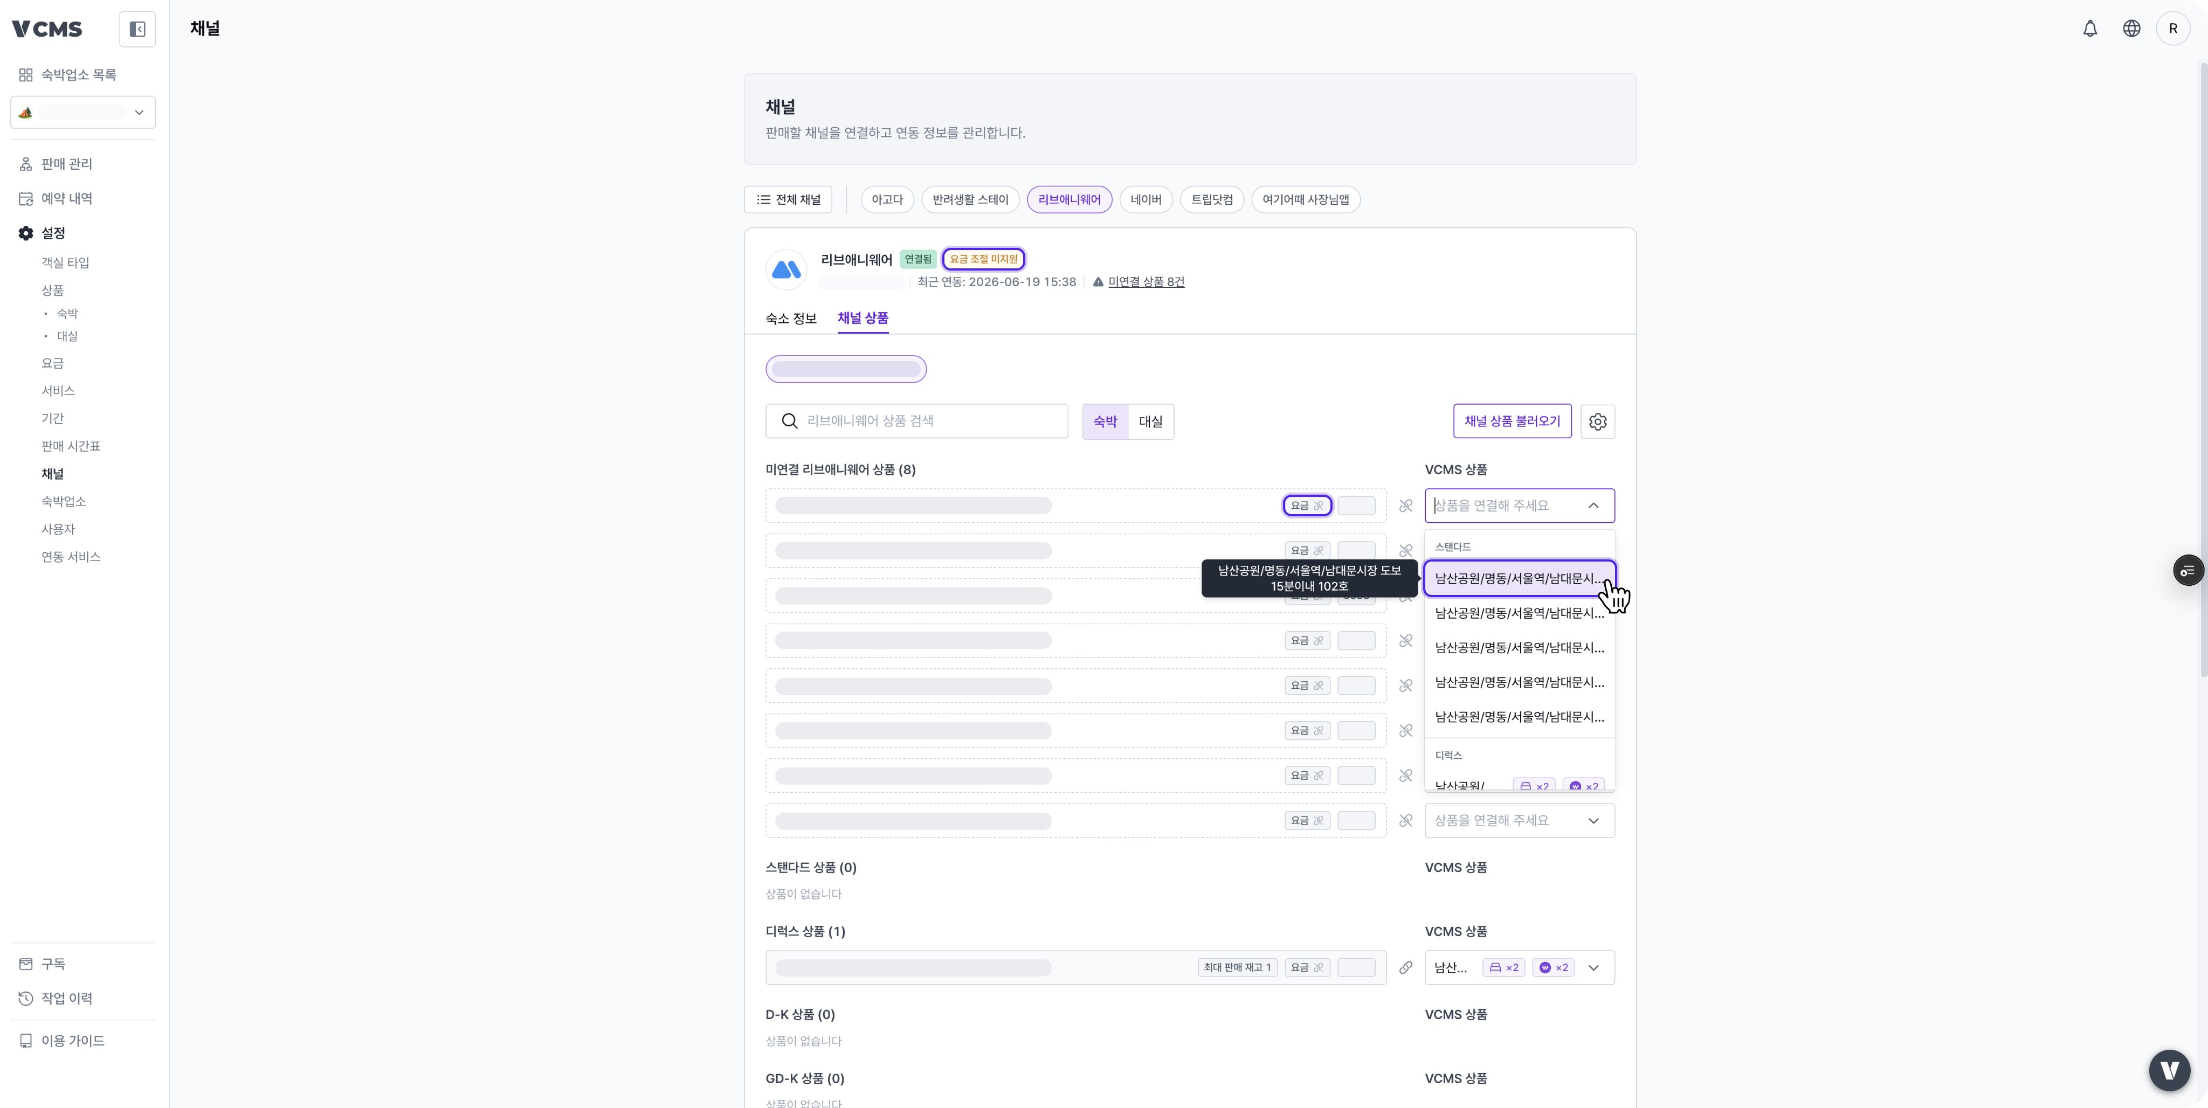The height and width of the screenshot is (1108, 2208).
Task: Open the 대실 sub-item under 상품
Action: click(x=67, y=336)
